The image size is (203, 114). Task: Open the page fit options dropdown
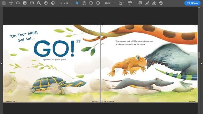(121, 3)
